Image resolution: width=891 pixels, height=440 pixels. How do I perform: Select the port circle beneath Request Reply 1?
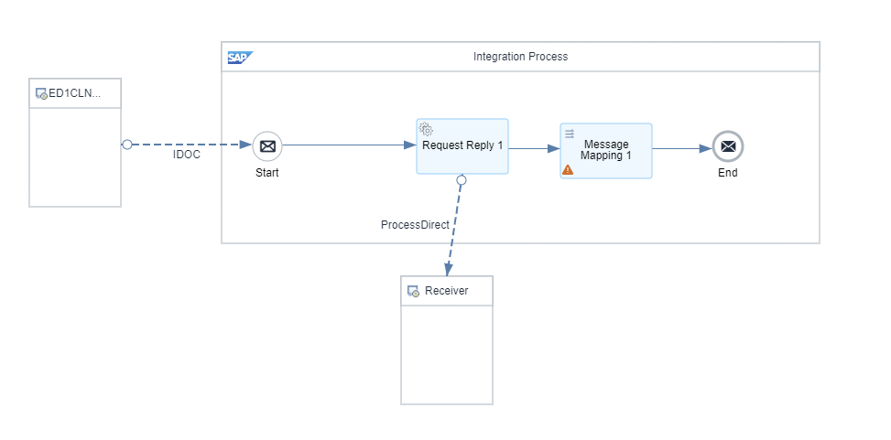click(462, 180)
